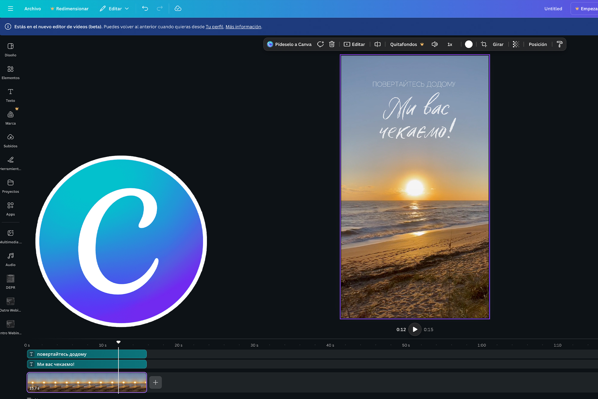Open the transparency checkerboard icon
Screen dimensions: 598x399
[516, 44]
